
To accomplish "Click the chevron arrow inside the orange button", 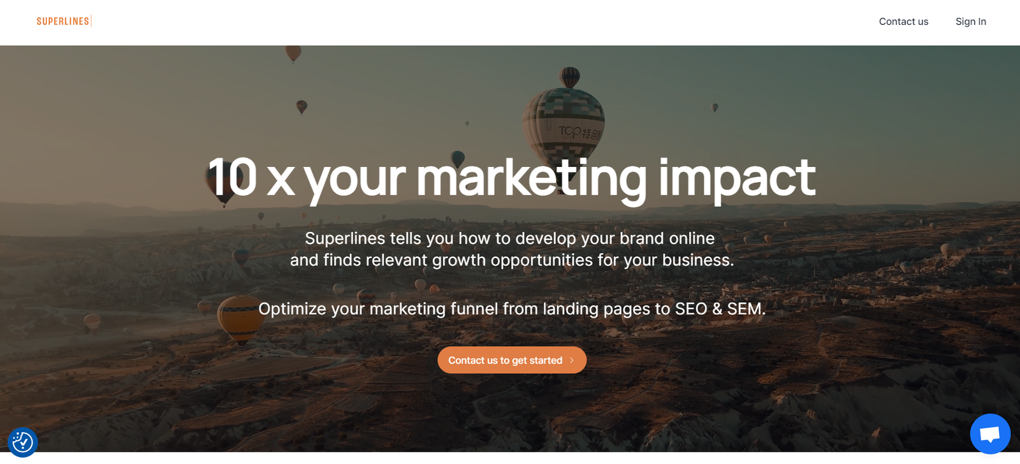I will click(572, 360).
